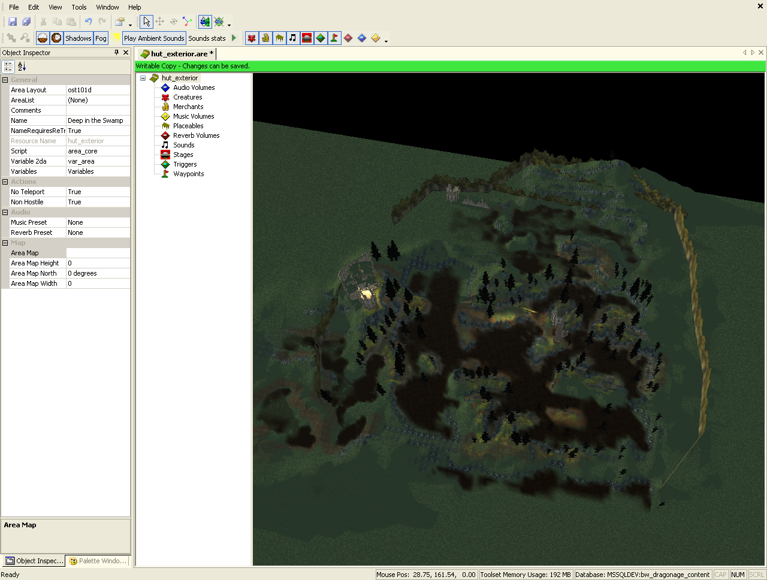This screenshot has height=580, width=767.
Task: Pin the Object Inspector panel
Action: click(x=116, y=53)
